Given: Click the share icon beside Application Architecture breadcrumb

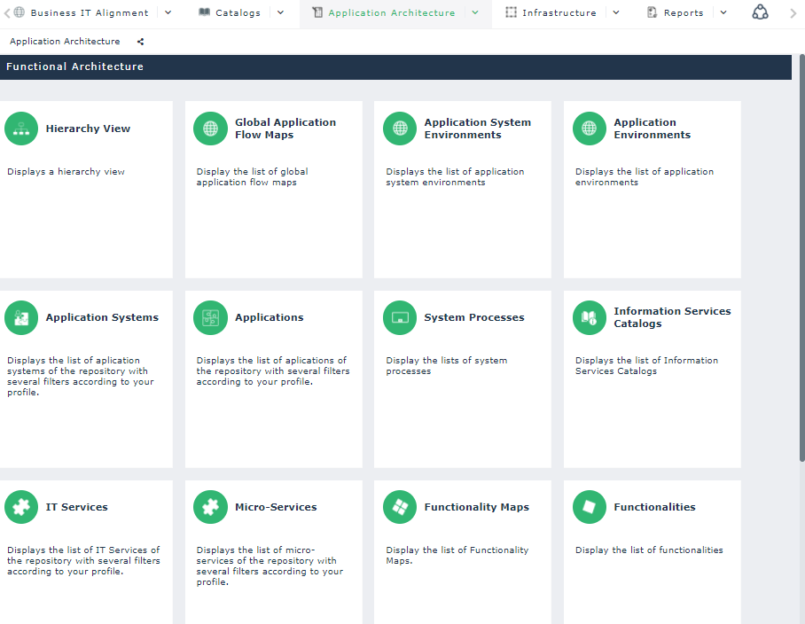Looking at the screenshot, I should (141, 42).
